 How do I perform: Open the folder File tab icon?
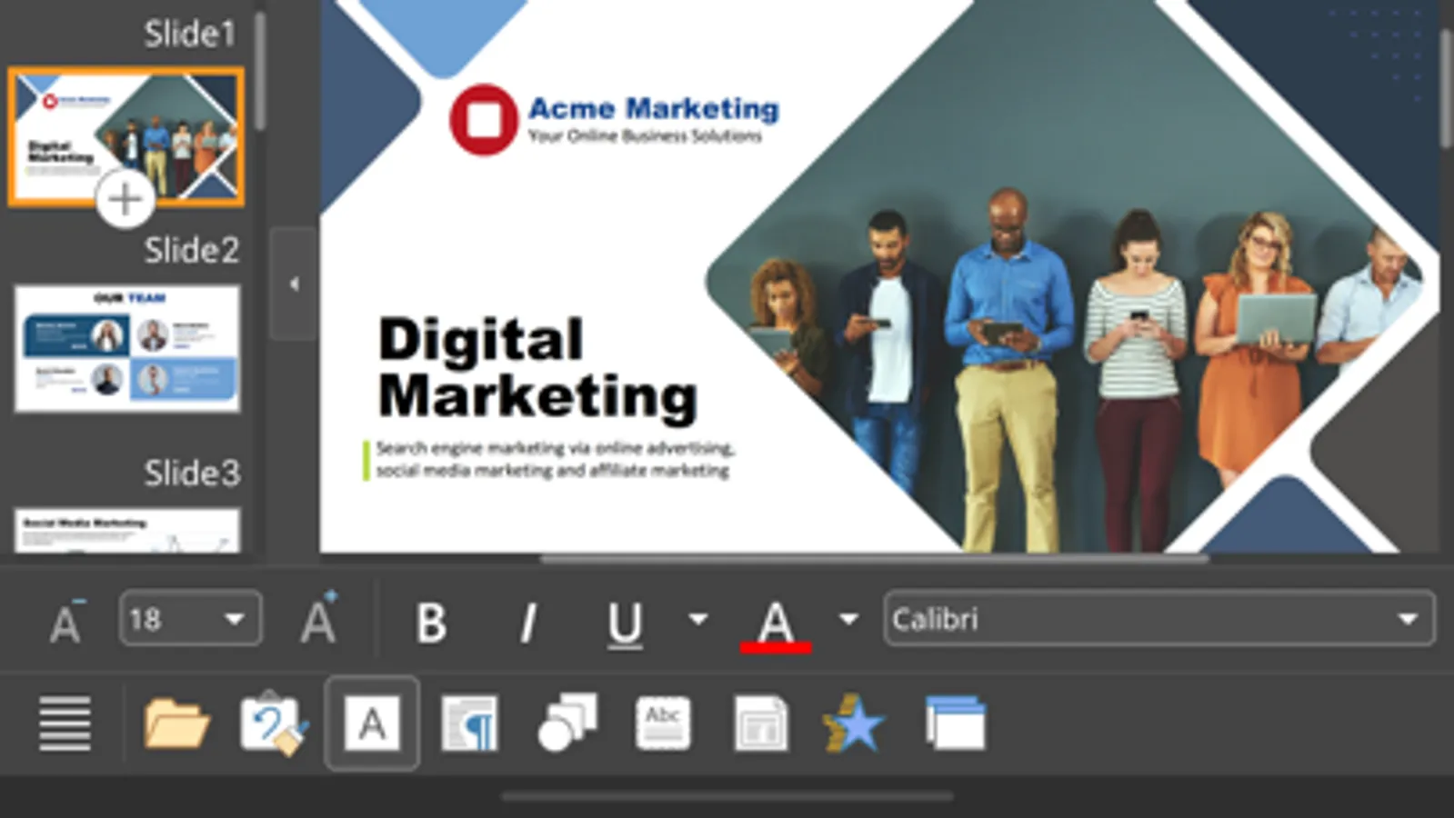(x=176, y=723)
